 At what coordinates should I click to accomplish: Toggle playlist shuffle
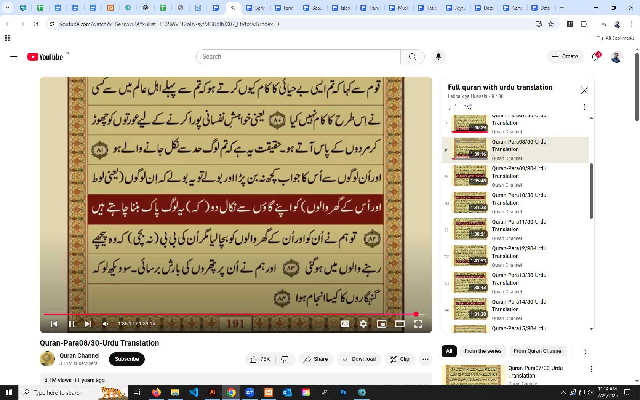pyautogui.click(x=468, y=107)
